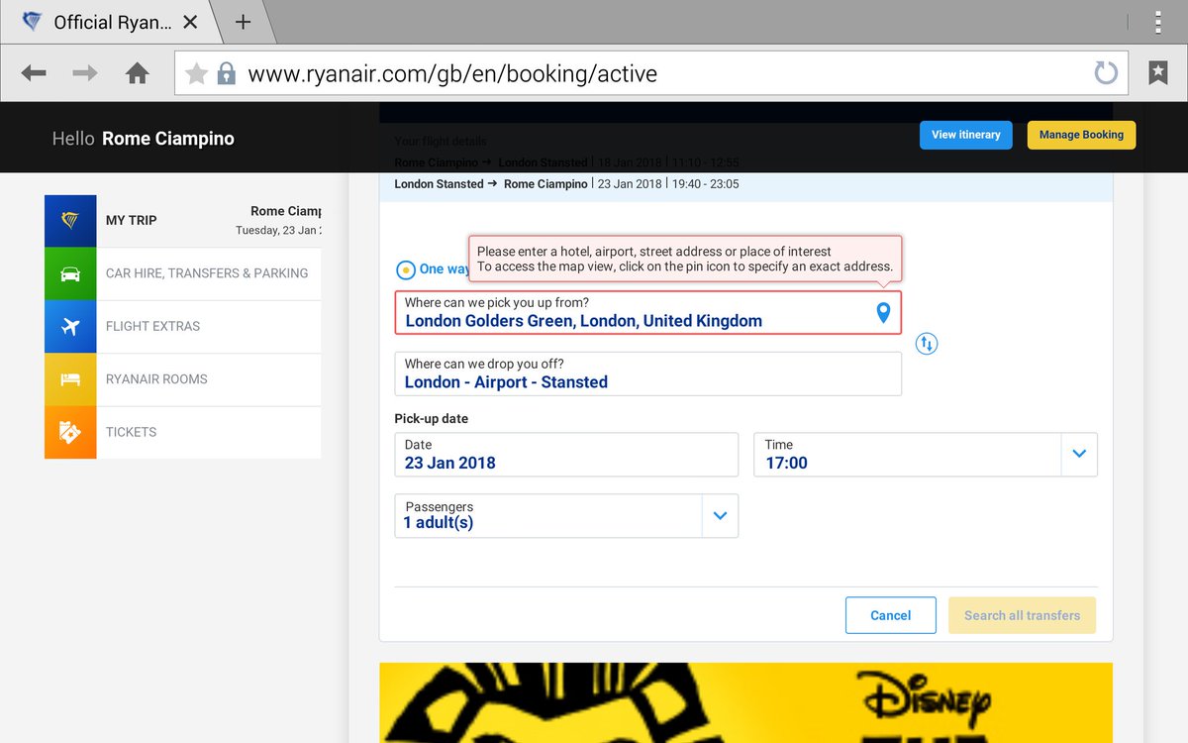
Task: Cancel the transfer search
Action: click(x=890, y=615)
